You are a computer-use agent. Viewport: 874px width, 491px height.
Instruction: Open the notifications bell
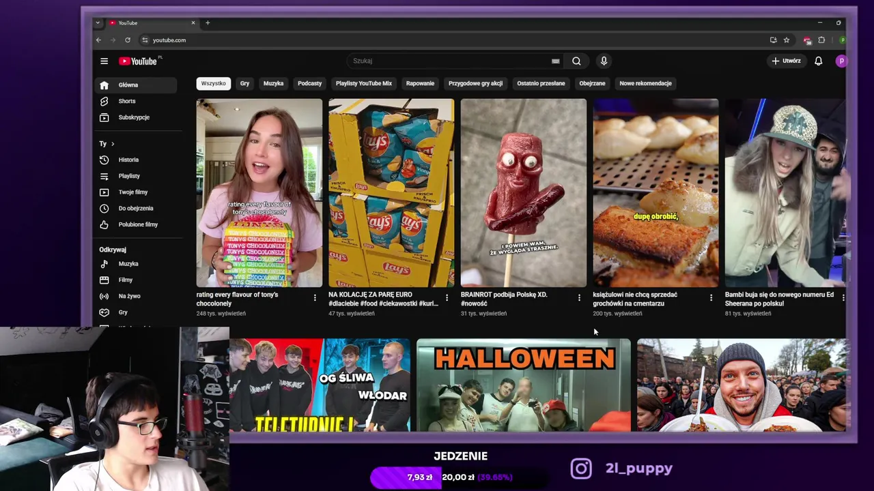[x=818, y=61]
